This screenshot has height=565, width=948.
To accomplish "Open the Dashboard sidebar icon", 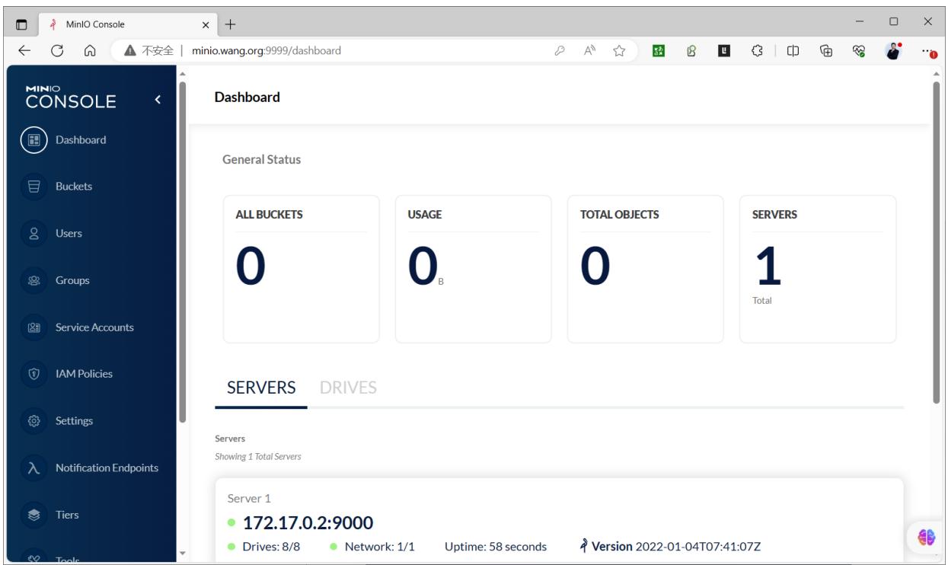I will coord(34,140).
